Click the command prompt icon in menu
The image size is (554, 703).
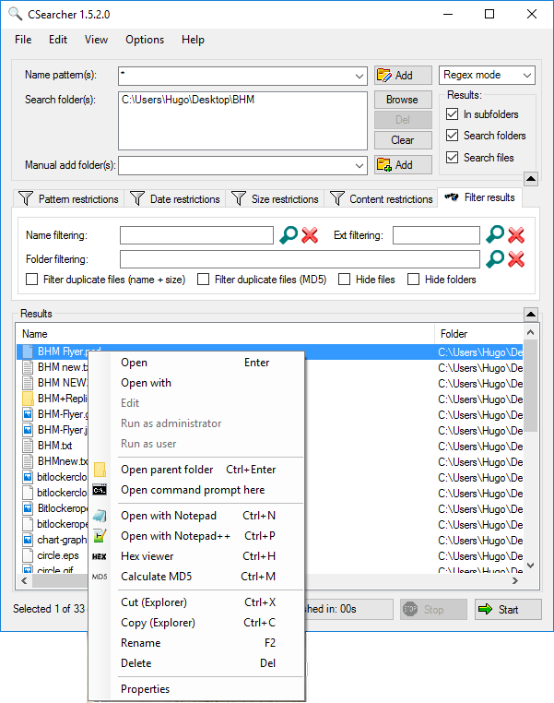100,490
